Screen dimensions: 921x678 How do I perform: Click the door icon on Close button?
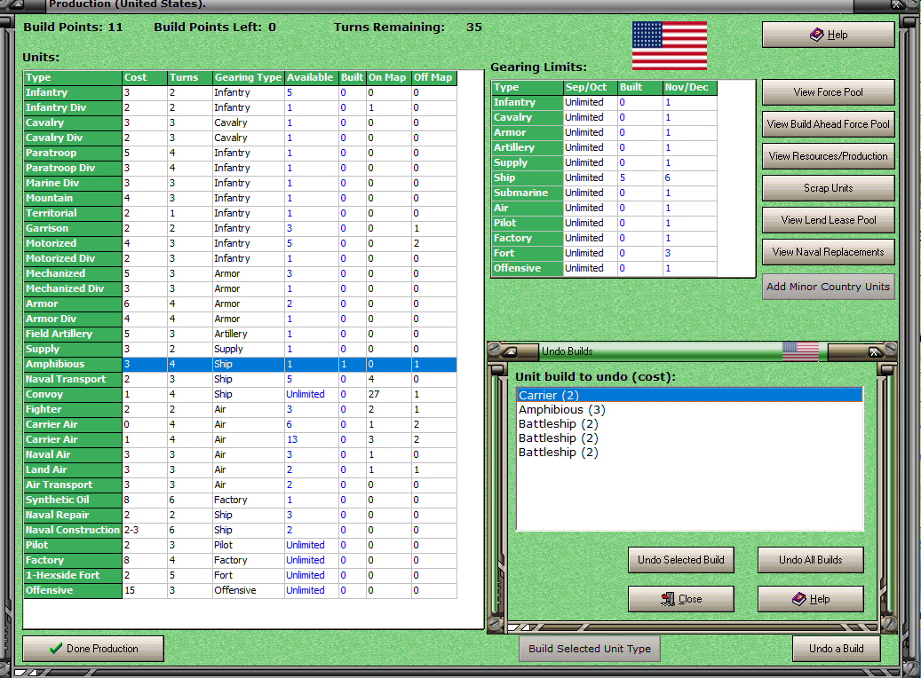point(667,599)
